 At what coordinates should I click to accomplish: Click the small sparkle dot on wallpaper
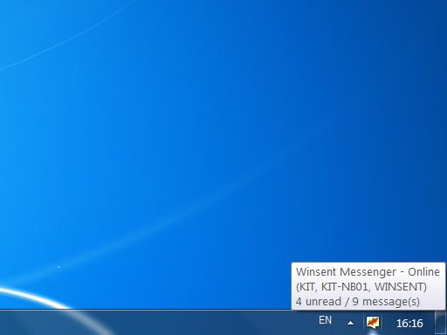click(58, 267)
